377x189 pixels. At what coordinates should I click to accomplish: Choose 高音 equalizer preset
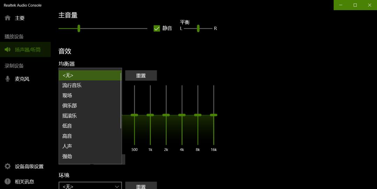(90, 136)
